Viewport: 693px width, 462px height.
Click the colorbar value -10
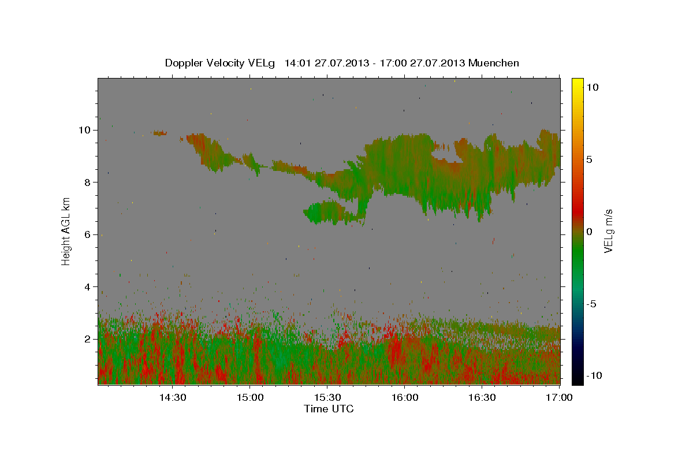(593, 375)
